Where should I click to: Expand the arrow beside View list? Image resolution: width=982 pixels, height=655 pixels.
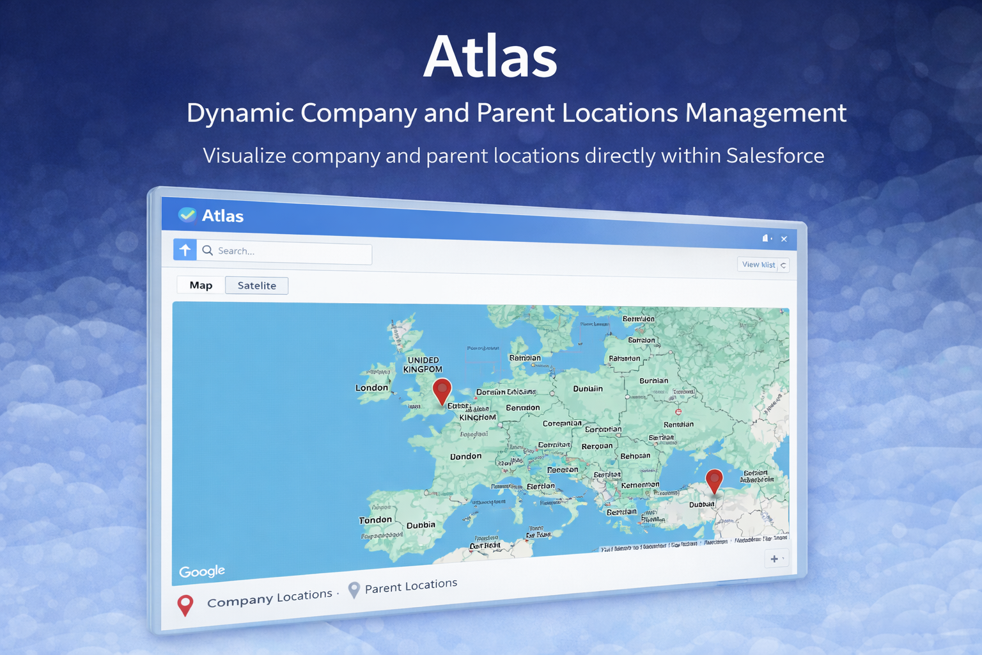coord(783,265)
